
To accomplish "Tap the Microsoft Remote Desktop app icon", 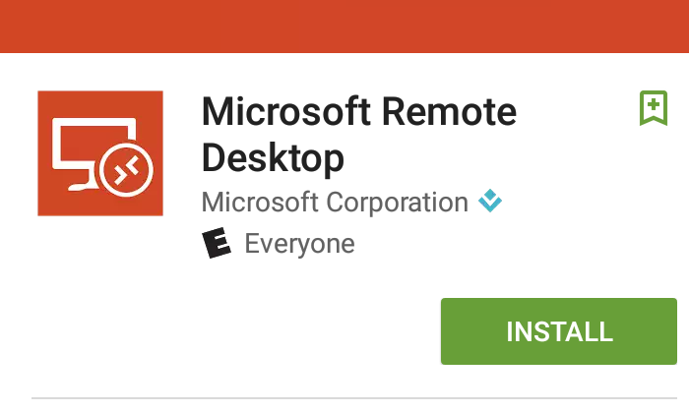I will (x=100, y=153).
